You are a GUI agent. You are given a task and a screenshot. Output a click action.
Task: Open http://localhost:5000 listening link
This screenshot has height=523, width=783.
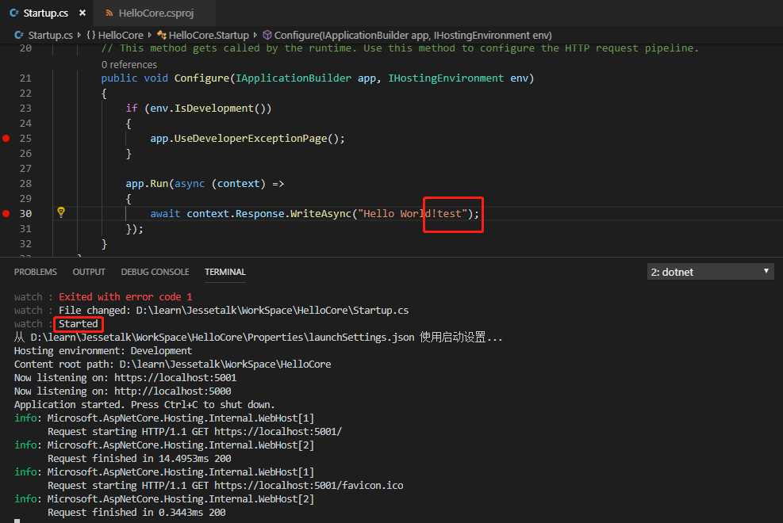173,391
